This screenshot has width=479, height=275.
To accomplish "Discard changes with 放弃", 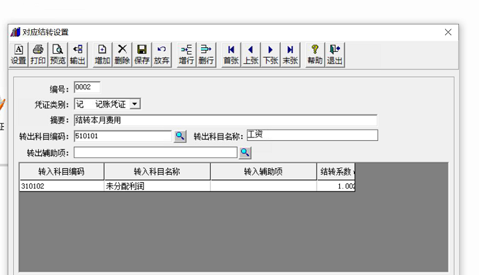I will (x=162, y=54).
